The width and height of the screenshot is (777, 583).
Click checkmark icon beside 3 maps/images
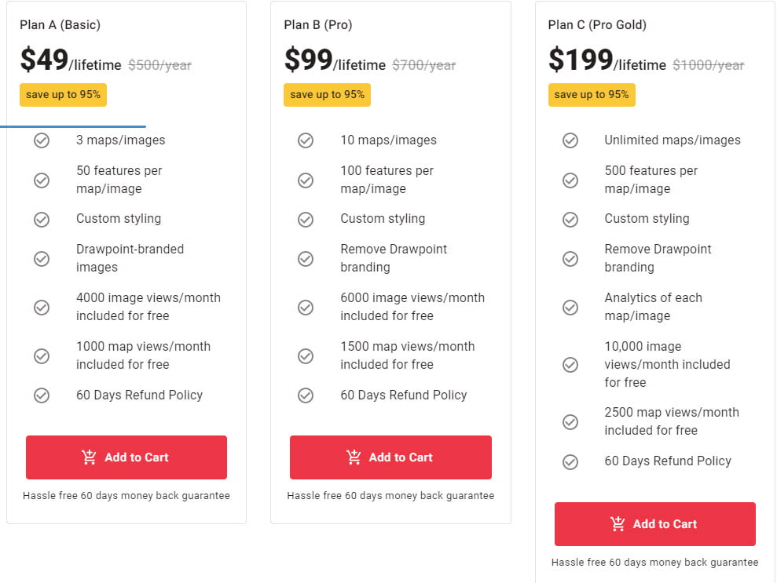[x=42, y=140]
